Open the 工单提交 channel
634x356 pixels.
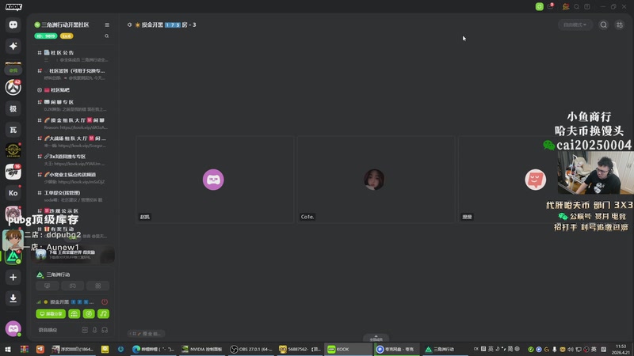click(73, 196)
